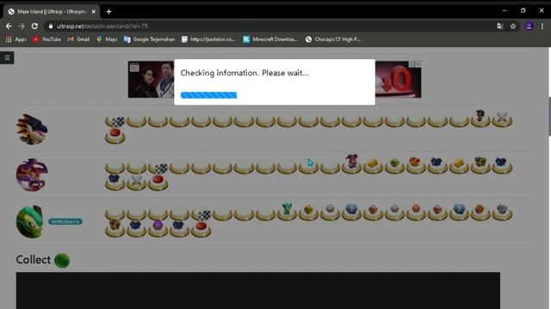Click red button tile in purple dragon path
Viewport: 551px width, 309px height.
(158, 182)
